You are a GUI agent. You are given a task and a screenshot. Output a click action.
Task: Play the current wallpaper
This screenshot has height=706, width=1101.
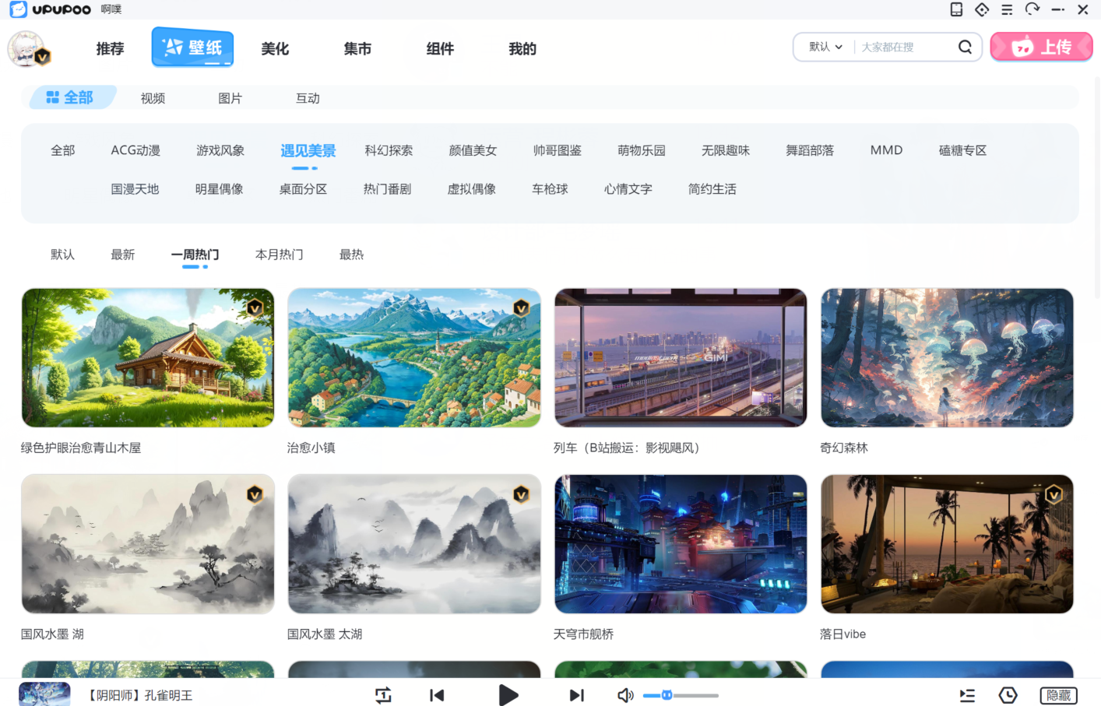click(508, 695)
